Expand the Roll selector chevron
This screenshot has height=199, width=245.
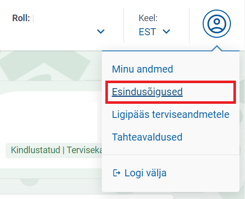pyautogui.click(x=101, y=31)
